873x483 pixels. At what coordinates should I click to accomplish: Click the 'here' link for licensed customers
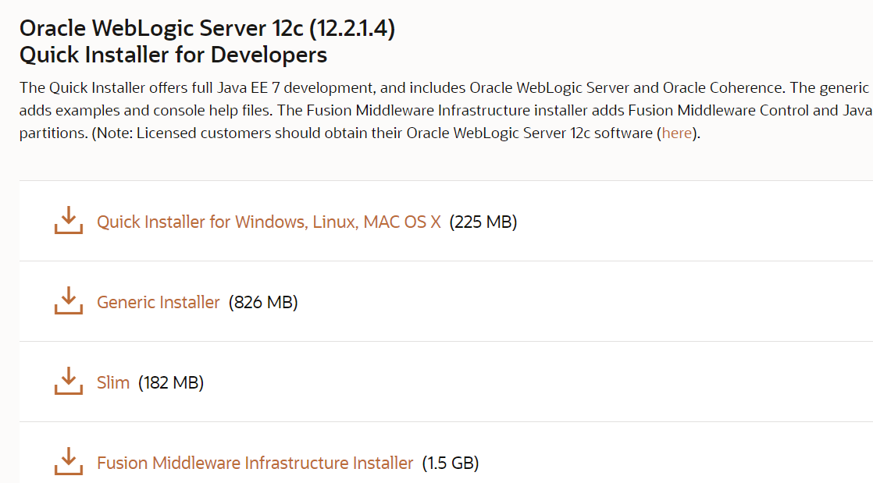676,133
